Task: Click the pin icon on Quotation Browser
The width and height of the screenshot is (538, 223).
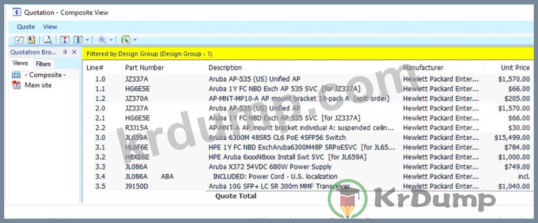Action: pyautogui.click(x=65, y=52)
